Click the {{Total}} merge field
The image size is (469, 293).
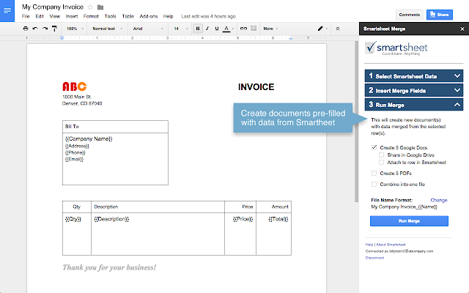(x=278, y=219)
